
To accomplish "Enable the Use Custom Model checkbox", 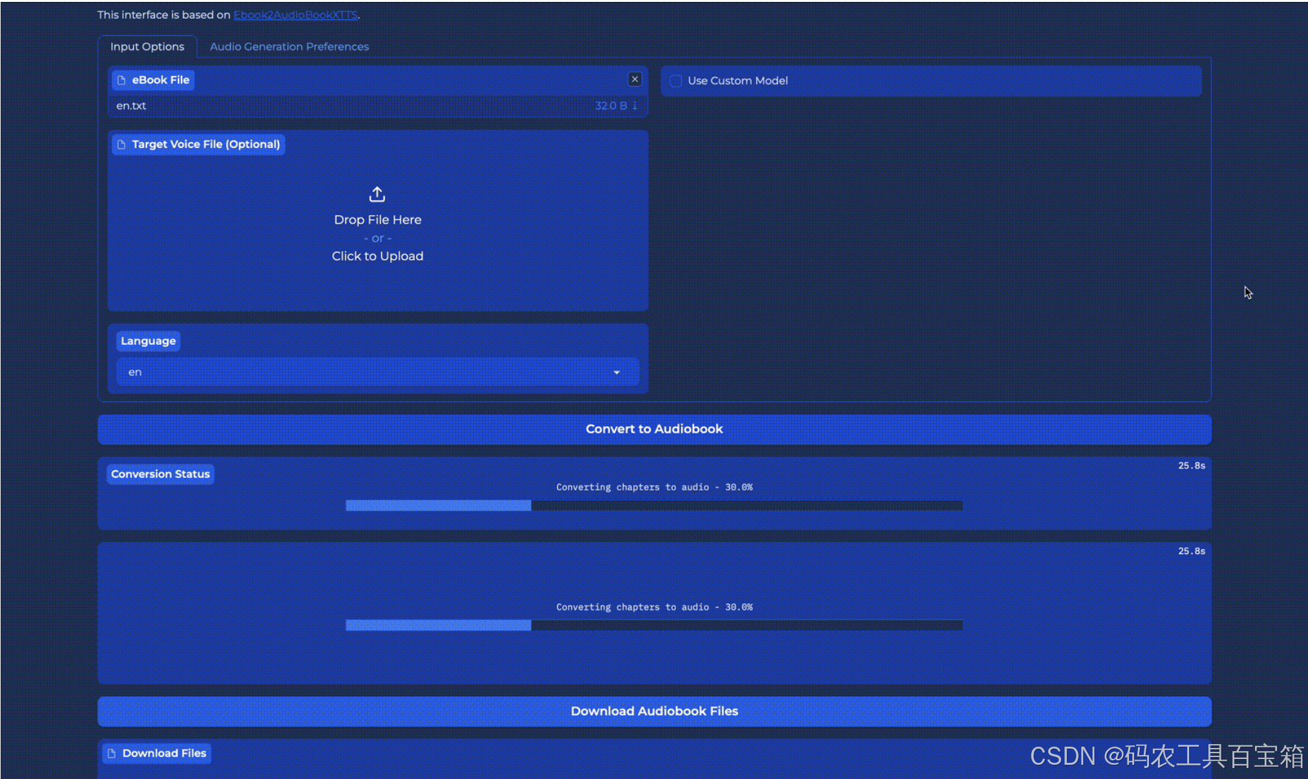I will click(676, 81).
